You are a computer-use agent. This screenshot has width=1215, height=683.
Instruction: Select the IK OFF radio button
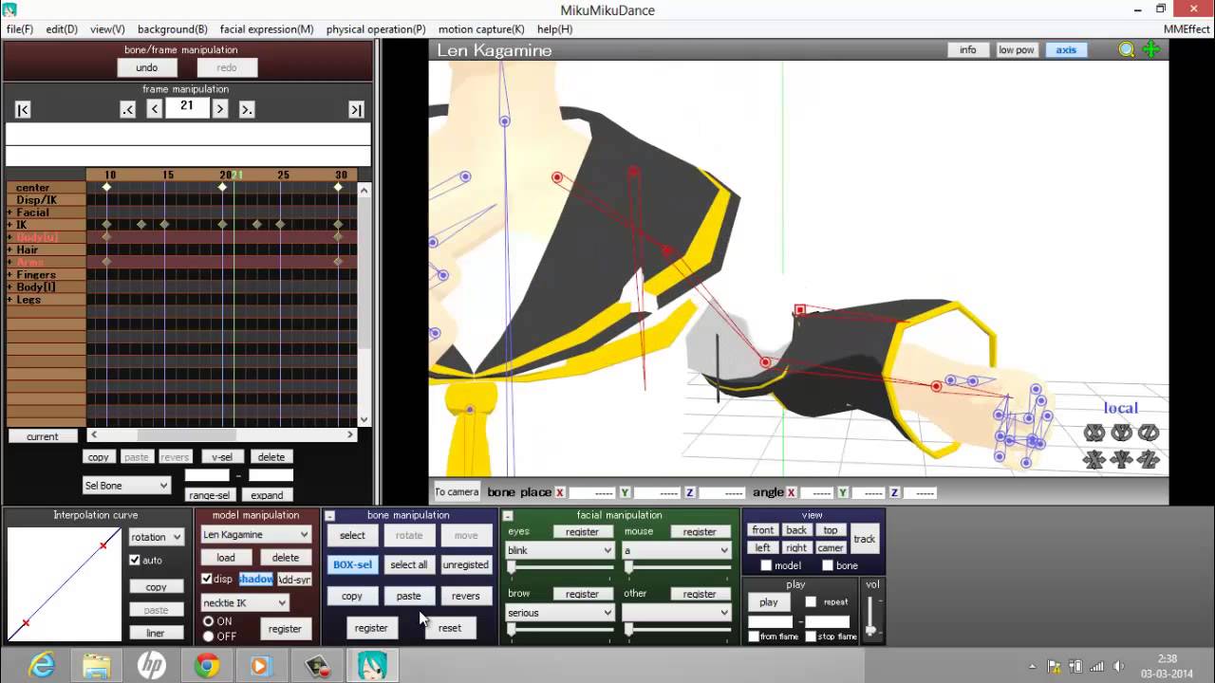208,637
